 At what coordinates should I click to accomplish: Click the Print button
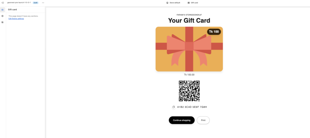coord(203,120)
